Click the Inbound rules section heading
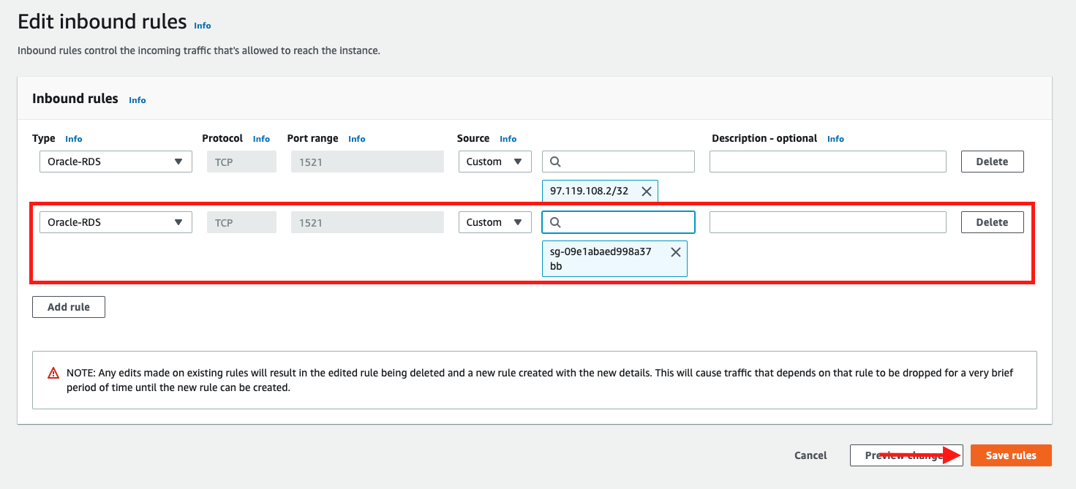This screenshot has width=1076, height=489. (x=75, y=99)
